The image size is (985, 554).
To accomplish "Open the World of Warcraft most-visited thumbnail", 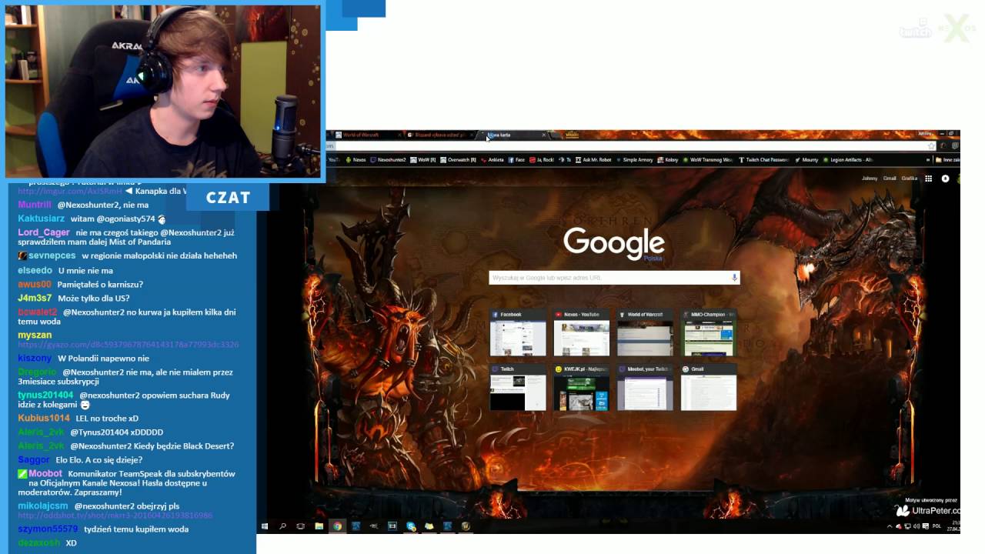I will [x=645, y=333].
